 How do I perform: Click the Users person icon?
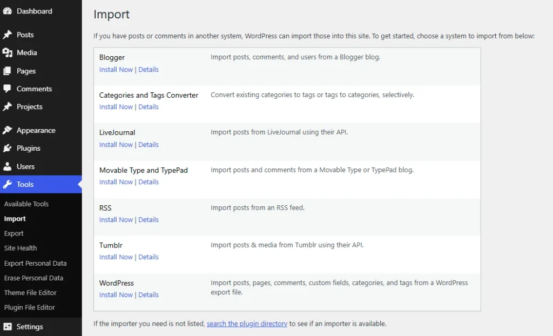coord(7,166)
